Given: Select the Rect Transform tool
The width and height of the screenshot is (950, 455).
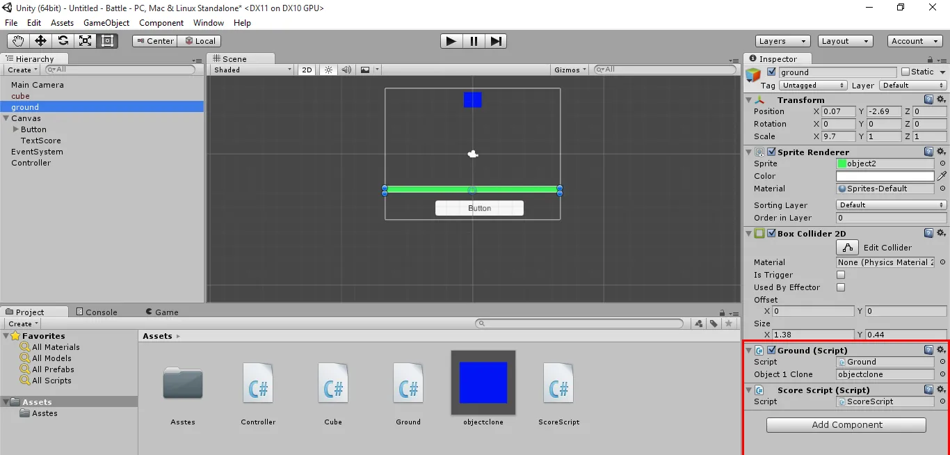Looking at the screenshot, I should pos(107,41).
